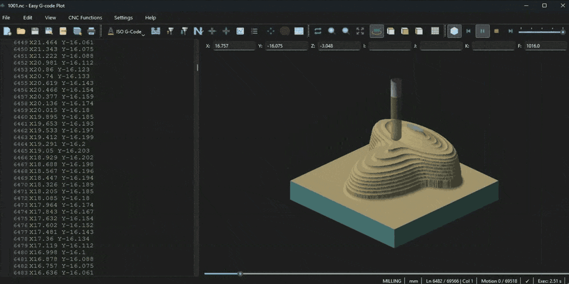Open the File menu

tap(6, 18)
